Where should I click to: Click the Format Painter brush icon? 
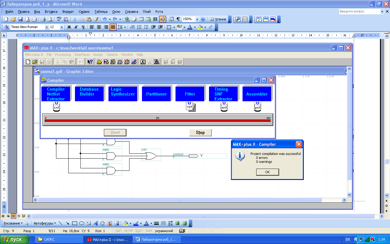click(x=96, y=19)
